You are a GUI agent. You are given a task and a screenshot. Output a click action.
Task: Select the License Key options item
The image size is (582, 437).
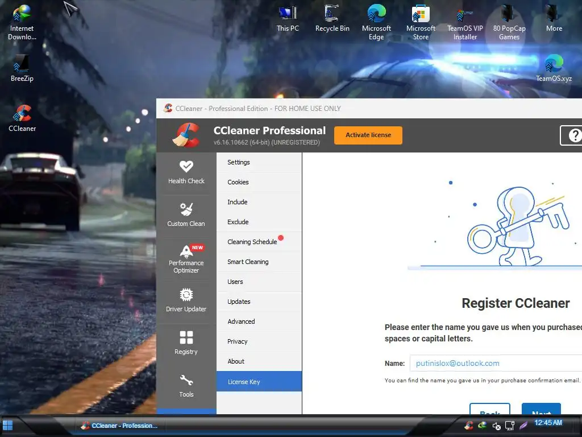click(x=259, y=382)
